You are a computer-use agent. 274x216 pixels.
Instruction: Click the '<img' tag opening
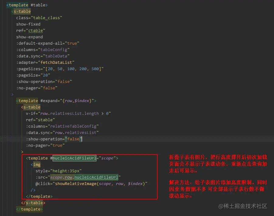[36, 164]
